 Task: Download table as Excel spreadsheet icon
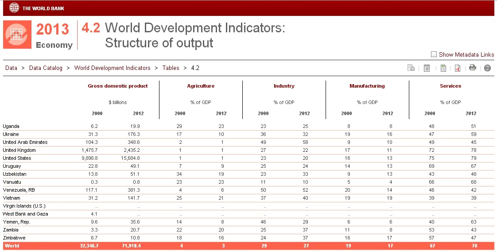click(x=443, y=68)
